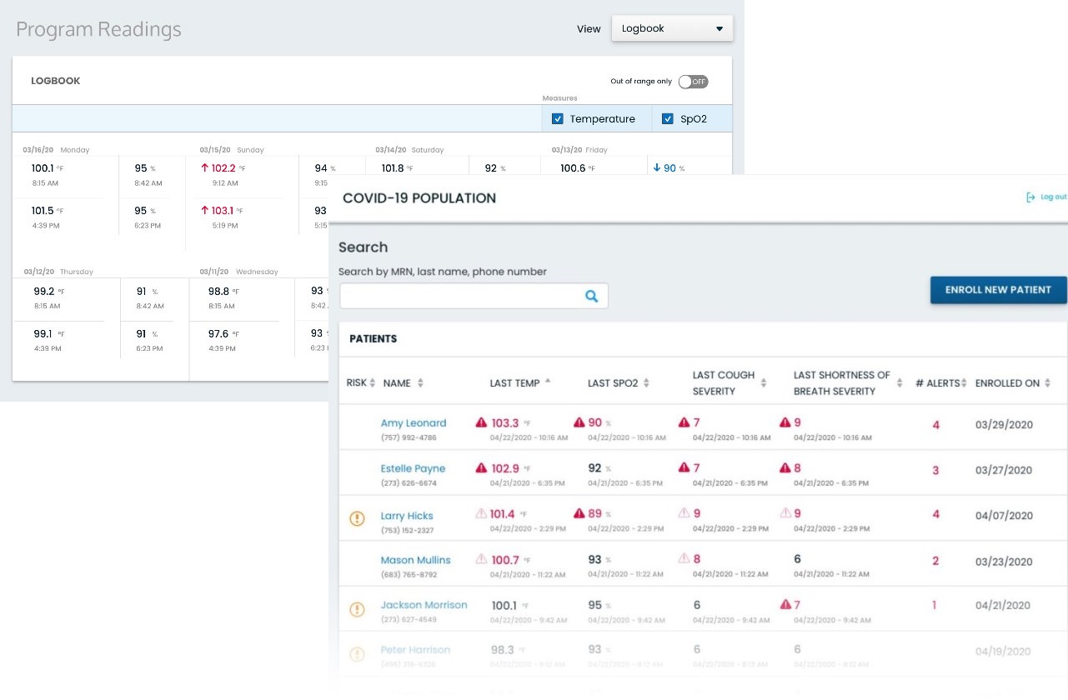The image size is (1068, 700).
Task: Click red alert triangle beside 103.3 temperature
Action: pyautogui.click(x=481, y=423)
